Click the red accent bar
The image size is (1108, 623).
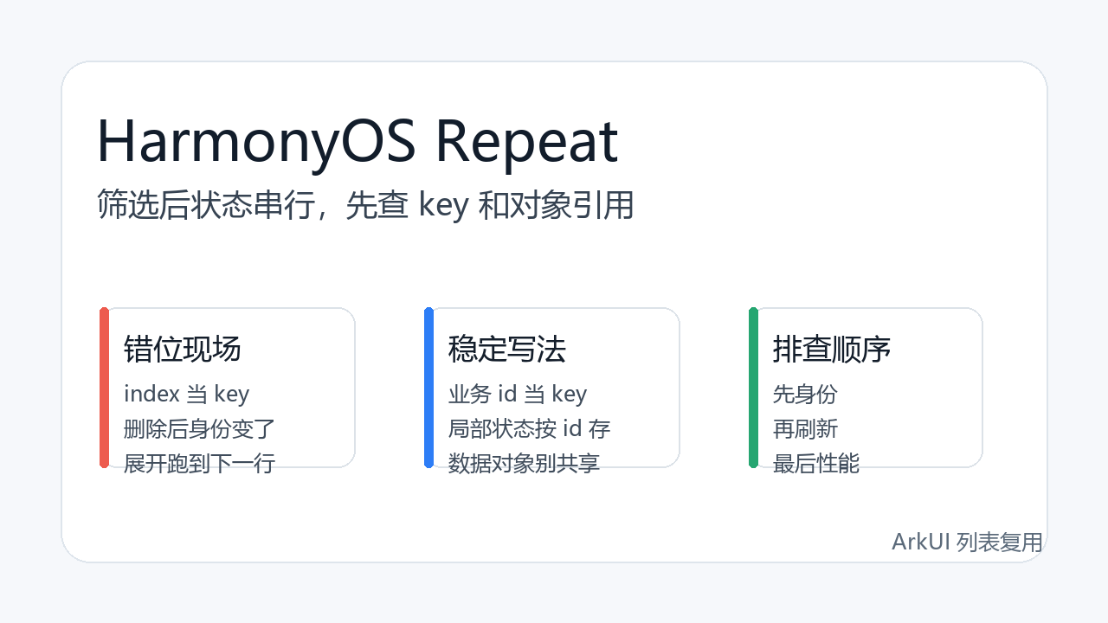[x=104, y=388]
